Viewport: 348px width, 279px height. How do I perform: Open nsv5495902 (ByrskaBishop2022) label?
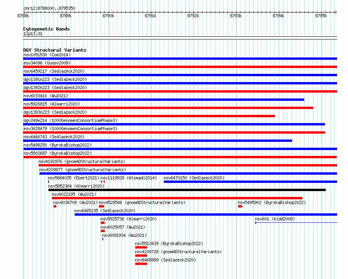[272, 202]
